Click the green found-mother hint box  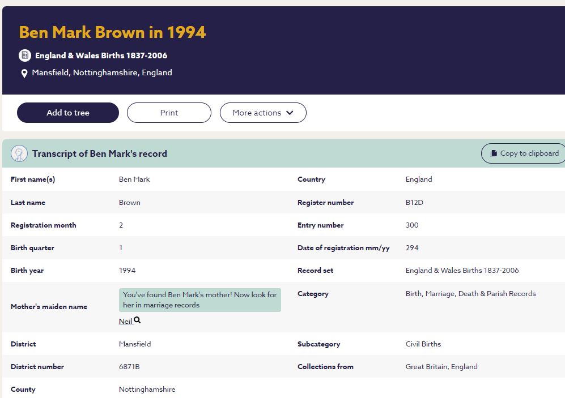coord(199,300)
